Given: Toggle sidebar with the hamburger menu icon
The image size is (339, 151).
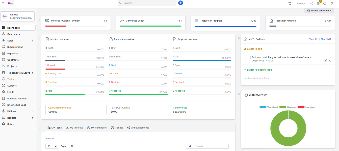Looking at the screenshot, I should [3, 3].
